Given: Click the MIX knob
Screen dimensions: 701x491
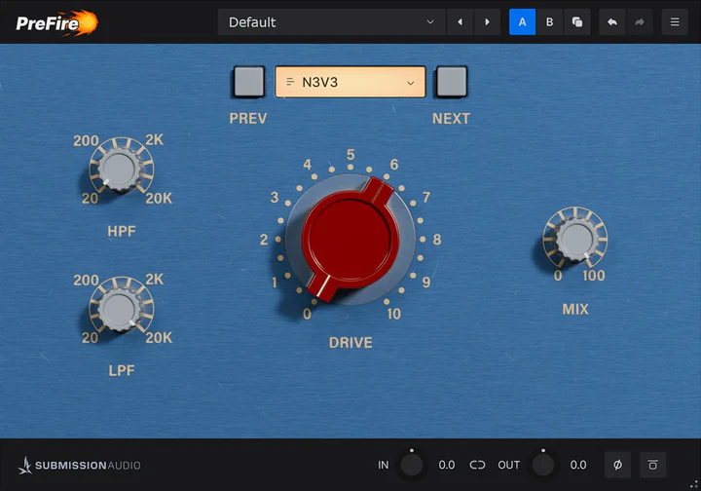Looking at the screenshot, I should 575,239.
